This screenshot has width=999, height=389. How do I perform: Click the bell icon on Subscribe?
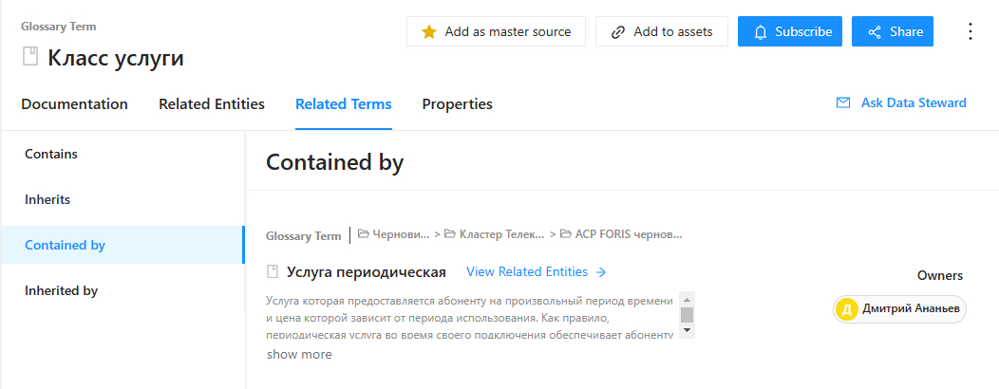point(760,32)
